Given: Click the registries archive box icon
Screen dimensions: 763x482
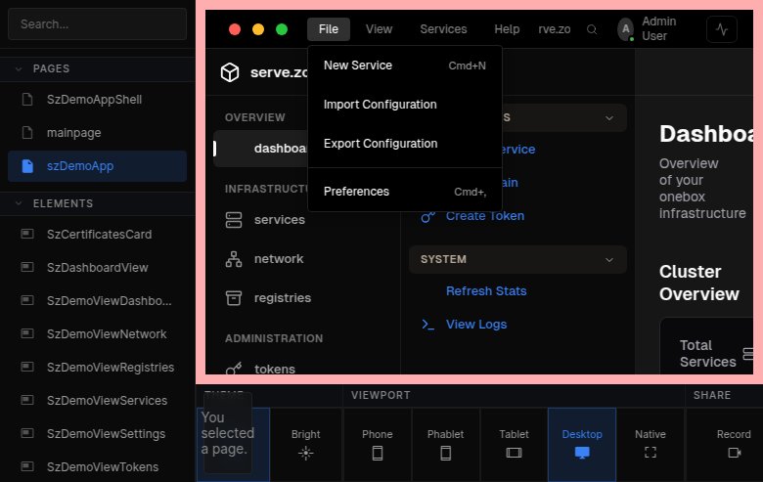Looking at the screenshot, I should 234,298.
